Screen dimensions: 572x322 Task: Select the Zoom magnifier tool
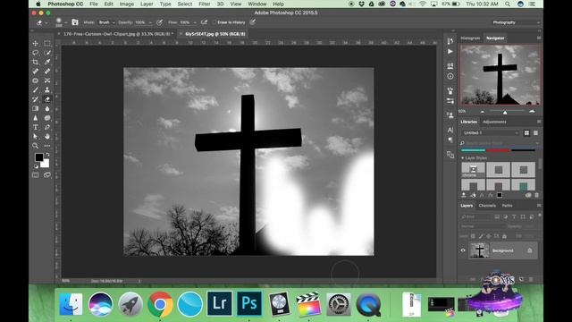point(36,146)
